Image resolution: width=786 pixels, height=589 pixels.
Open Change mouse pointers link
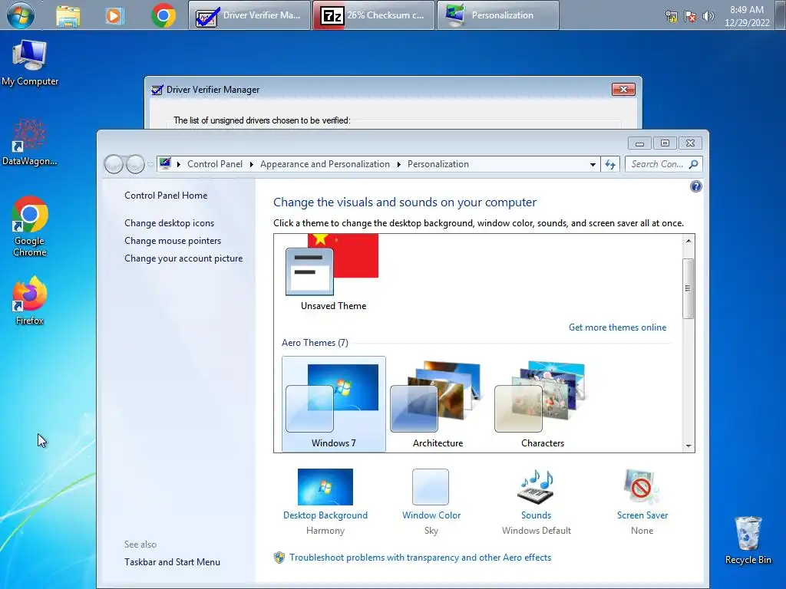[x=173, y=240]
